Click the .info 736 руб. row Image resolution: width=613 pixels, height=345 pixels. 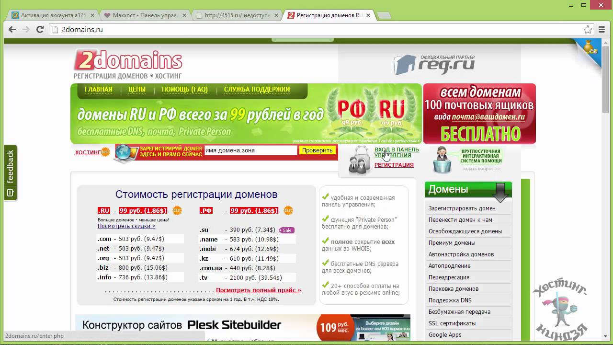(x=140, y=277)
